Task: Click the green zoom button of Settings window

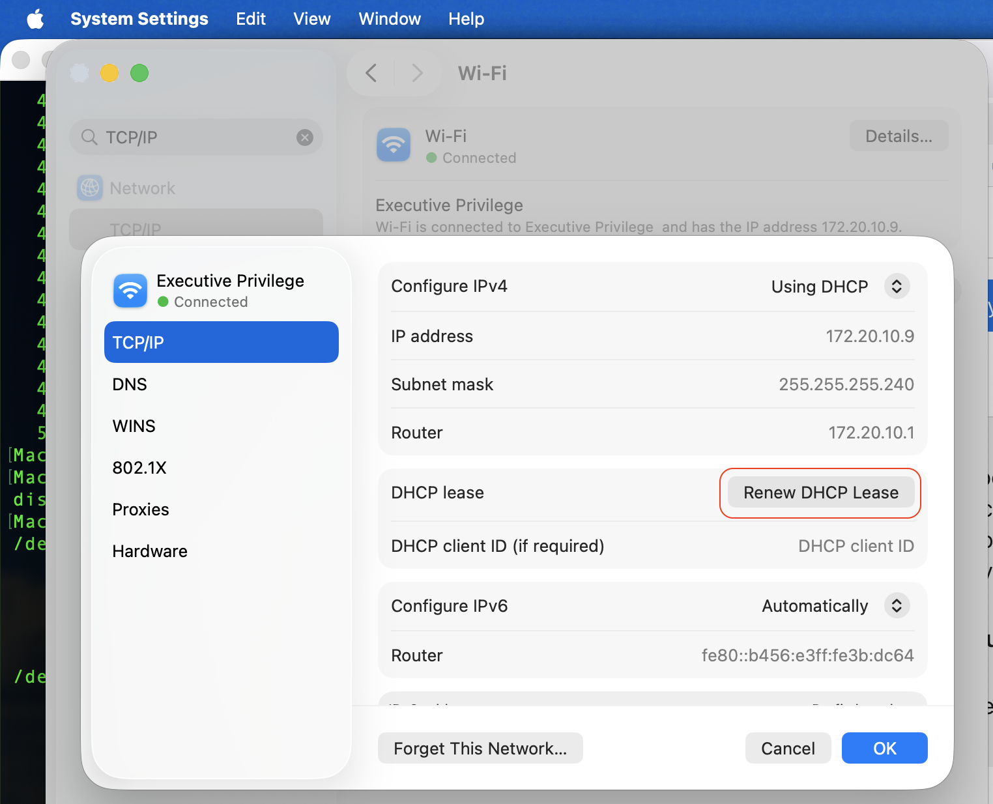Action: [139, 73]
